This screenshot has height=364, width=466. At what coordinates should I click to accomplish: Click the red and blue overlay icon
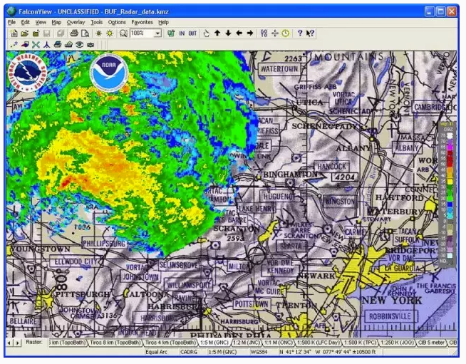[x=25, y=45]
